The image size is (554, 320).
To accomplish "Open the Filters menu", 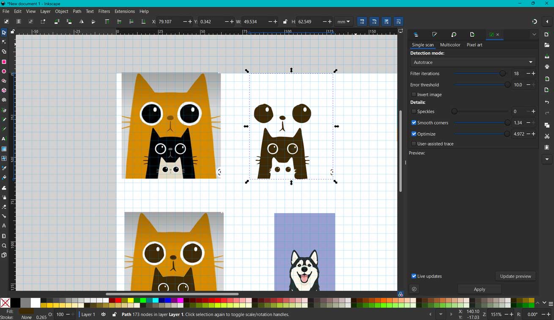I will click(104, 11).
